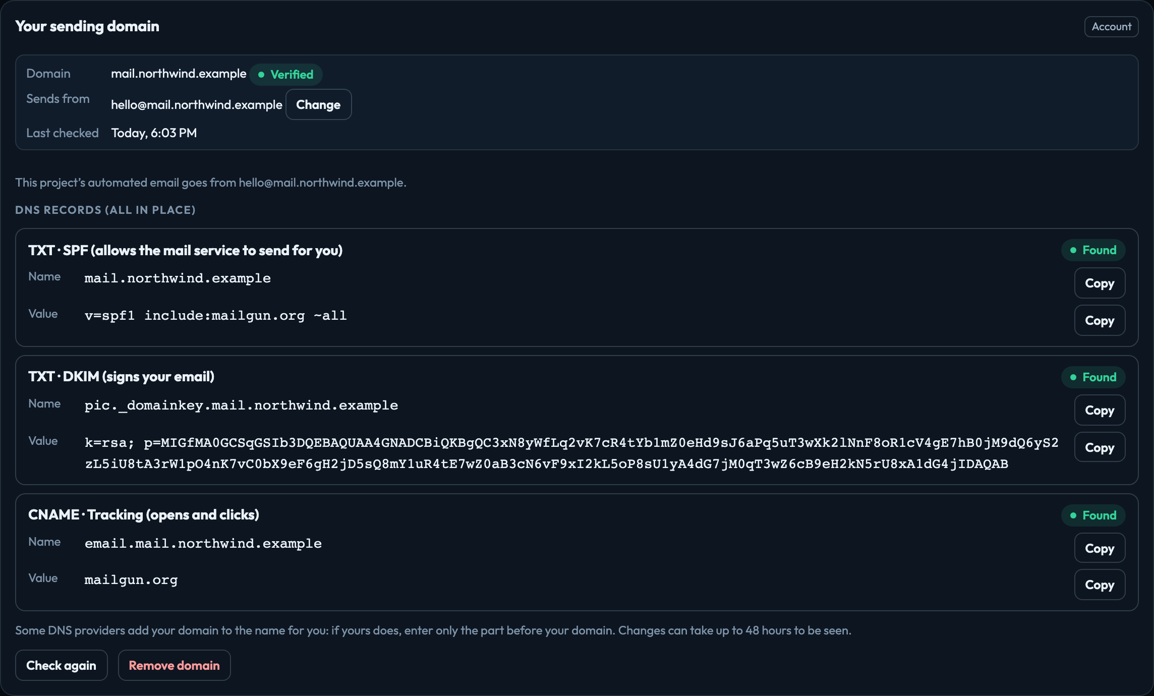The image size is (1154, 696).
Task: Click the Found badge on the DKIM record
Action: (1093, 377)
